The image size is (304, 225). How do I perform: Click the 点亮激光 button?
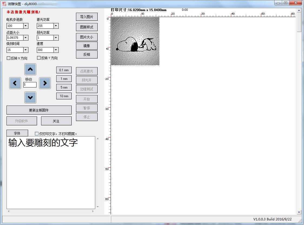(x=87, y=71)
